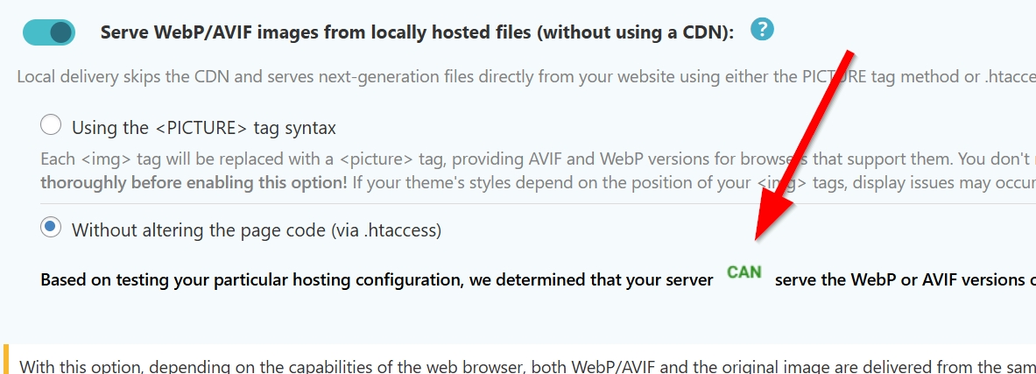Click the divider line between the radio options
The width and height of the screenshot is (1036, 374).
point(525,204)
